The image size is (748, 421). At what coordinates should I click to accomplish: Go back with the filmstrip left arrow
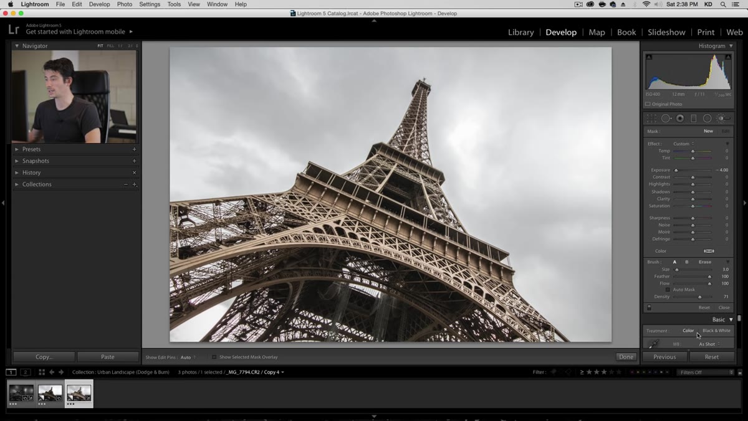coord(52,372)
